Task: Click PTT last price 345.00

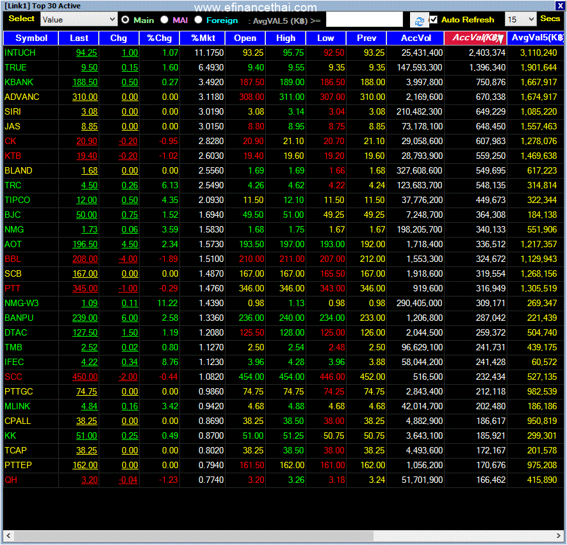Action: coord(85,289)
